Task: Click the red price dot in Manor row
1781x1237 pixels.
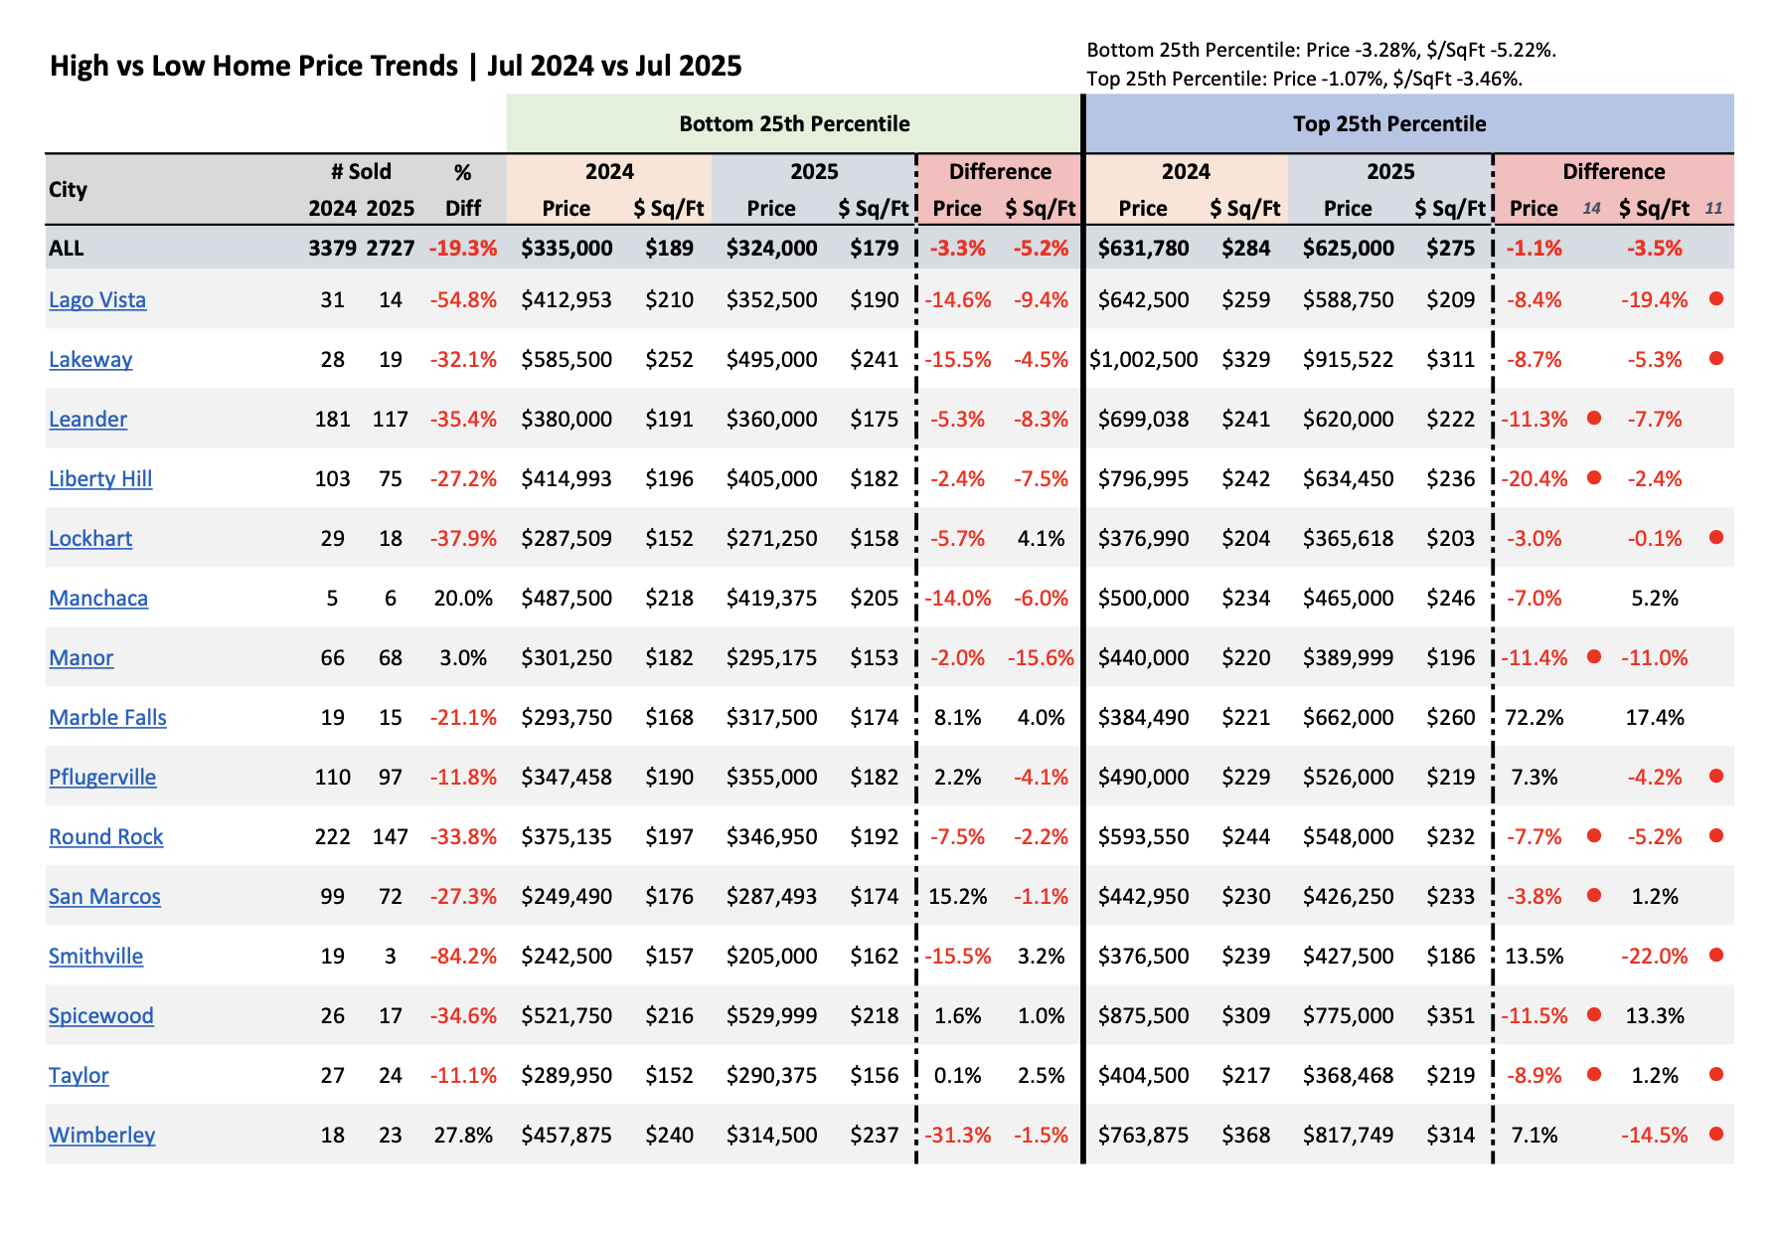Action: tap(1594, 656)
